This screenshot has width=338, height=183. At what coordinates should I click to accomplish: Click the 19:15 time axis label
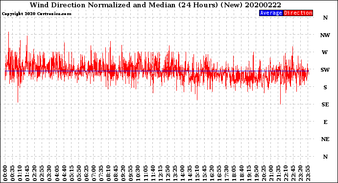[249, 173]
